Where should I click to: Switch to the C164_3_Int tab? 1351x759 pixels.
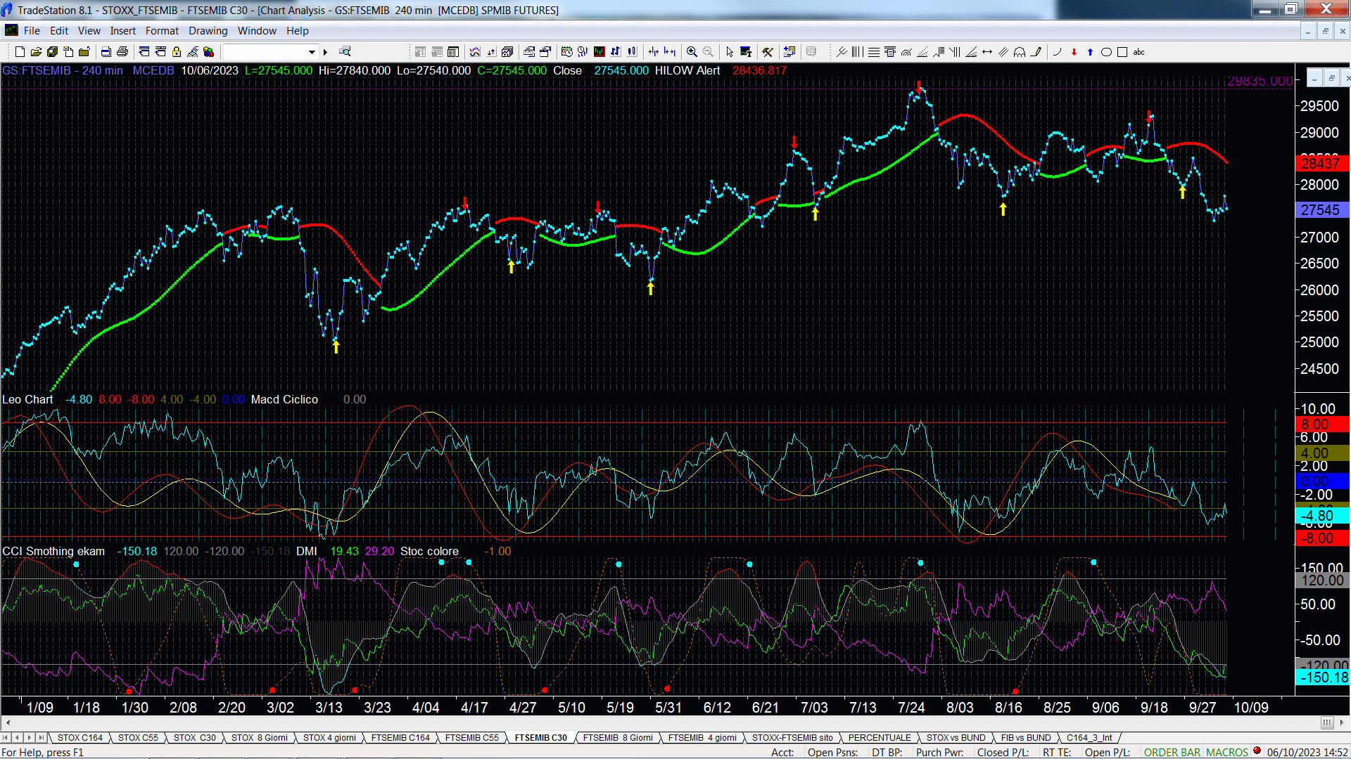point(1089,738)
